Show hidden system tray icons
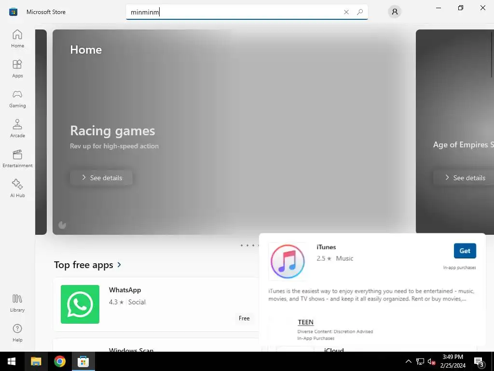Screen dimensions: 494x371 click(x=408, y=361)
